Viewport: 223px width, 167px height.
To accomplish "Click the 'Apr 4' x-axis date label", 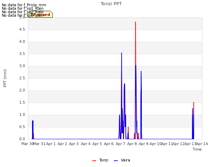I will [86, 144].
